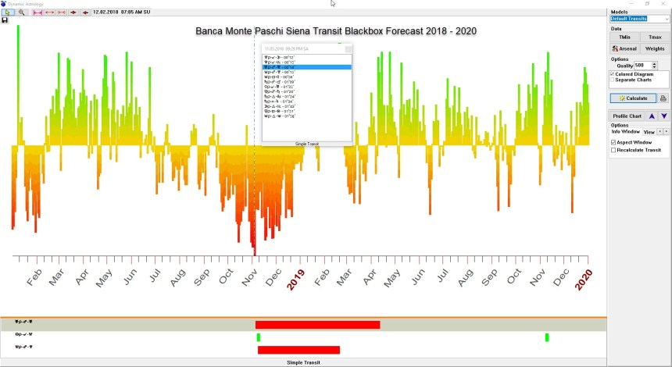Open the Arsenal button
Screen dimensions: 672x367
(624, 49)
